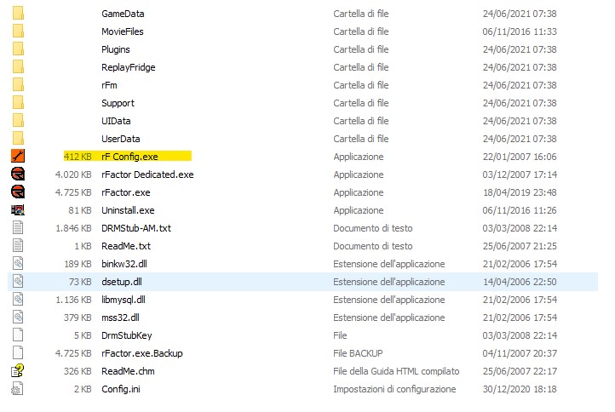Click the rF Config.exe wrench icon
The height and width of the screenshot is (412, 615).
(x=18, y=156)
